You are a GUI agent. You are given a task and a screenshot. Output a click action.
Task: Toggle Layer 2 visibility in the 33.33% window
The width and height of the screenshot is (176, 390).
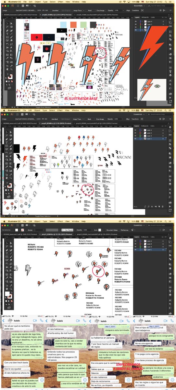[x=136, y=244]
